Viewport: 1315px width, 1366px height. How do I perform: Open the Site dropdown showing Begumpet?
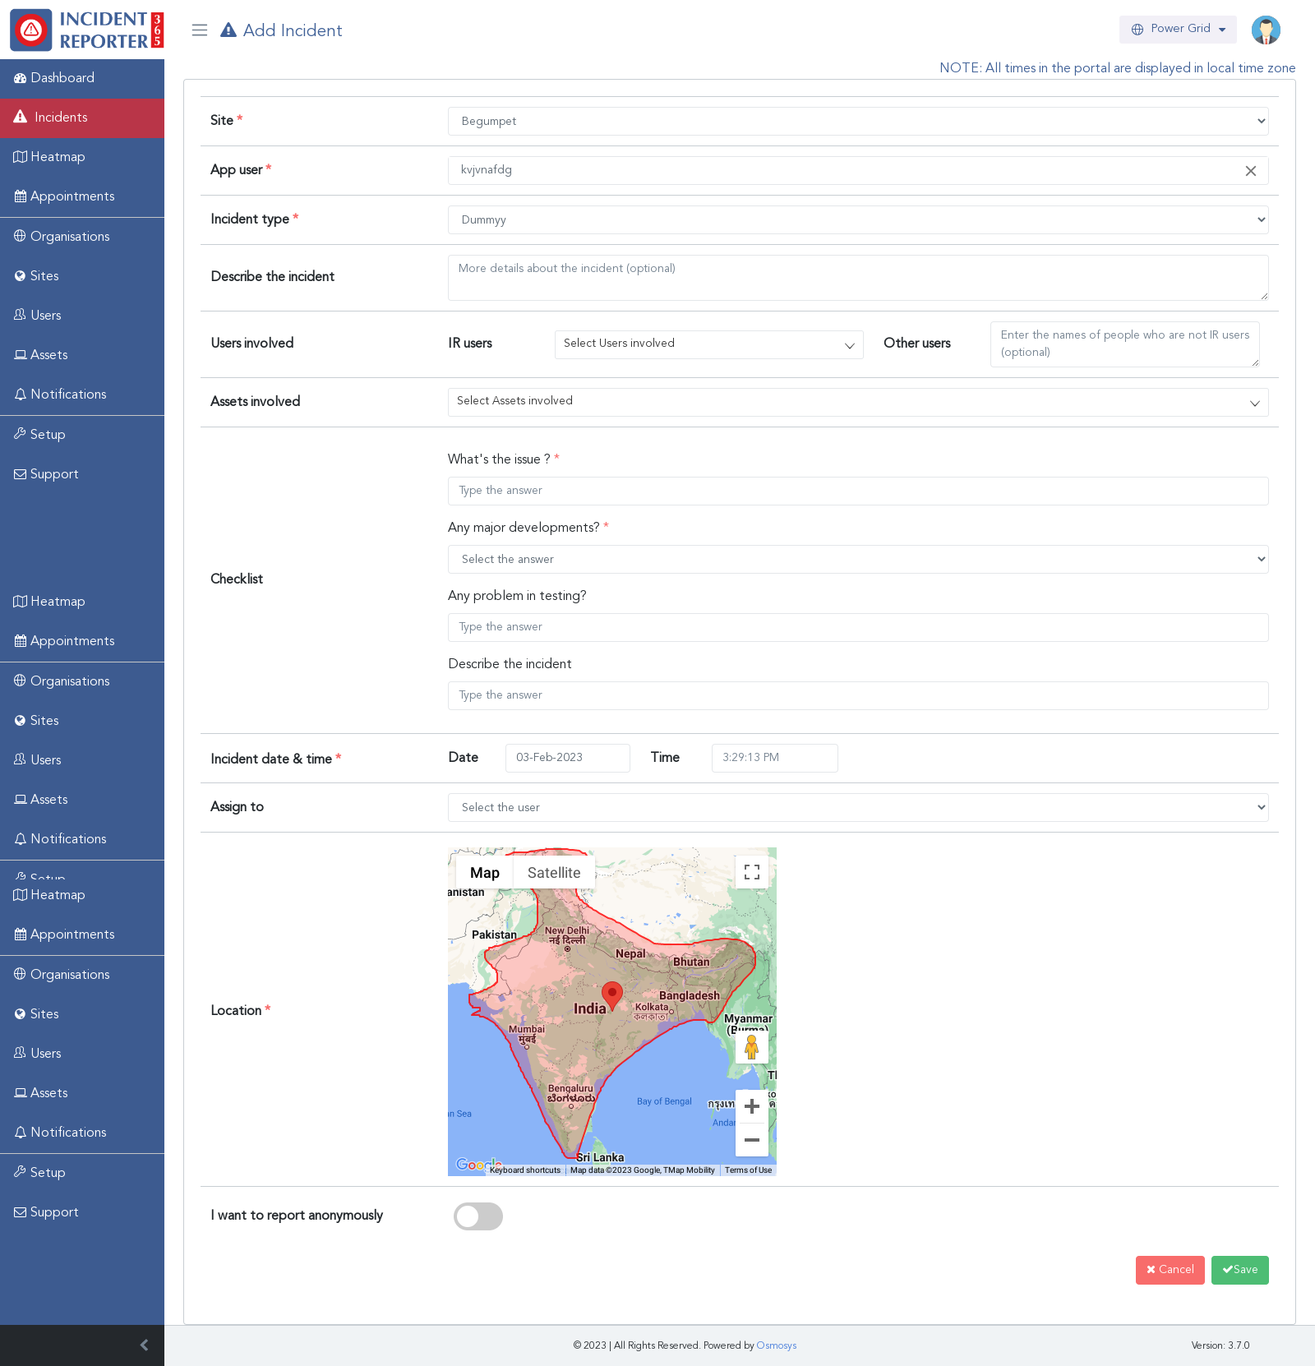coord(857,122)
